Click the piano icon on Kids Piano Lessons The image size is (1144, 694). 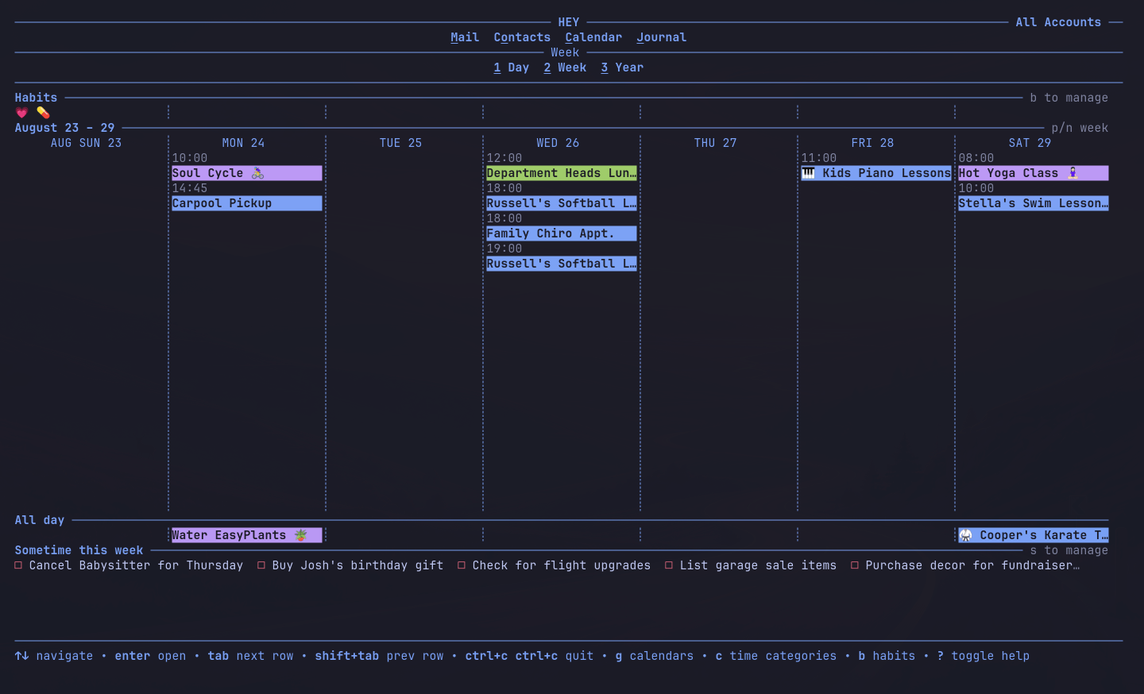808,173
